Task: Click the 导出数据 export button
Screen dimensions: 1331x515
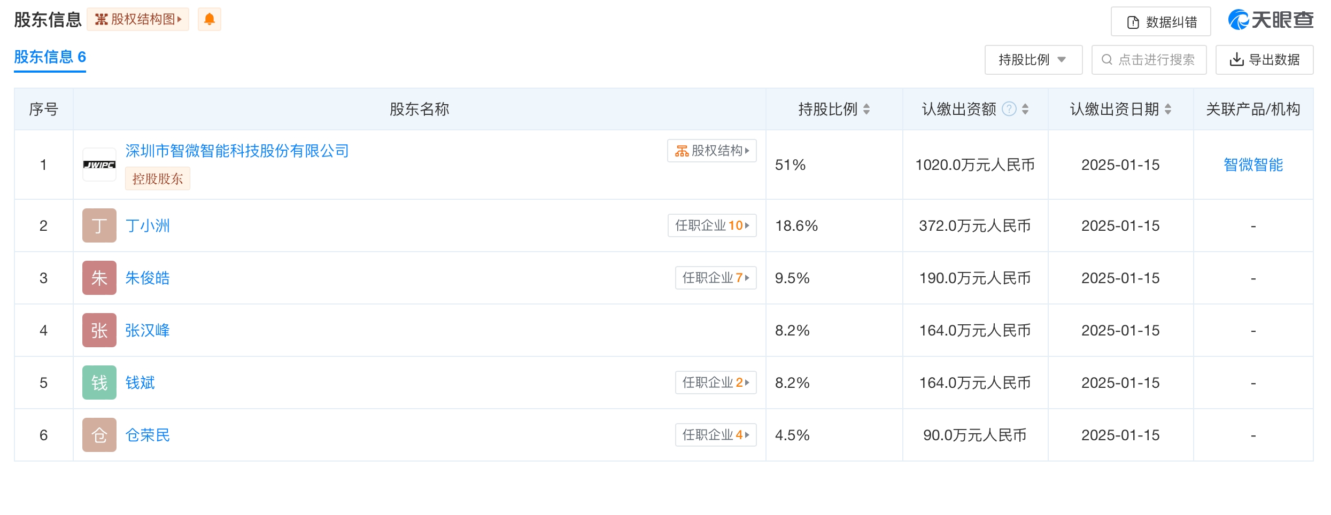Action: point(1264,60)
